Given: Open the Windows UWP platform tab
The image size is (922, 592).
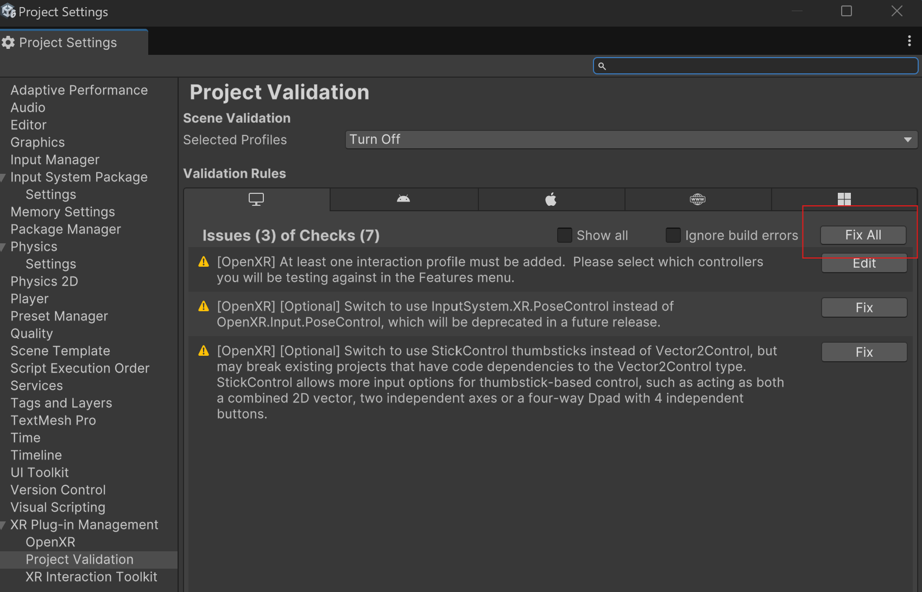Looking at the screenshot, I should 844,199.
